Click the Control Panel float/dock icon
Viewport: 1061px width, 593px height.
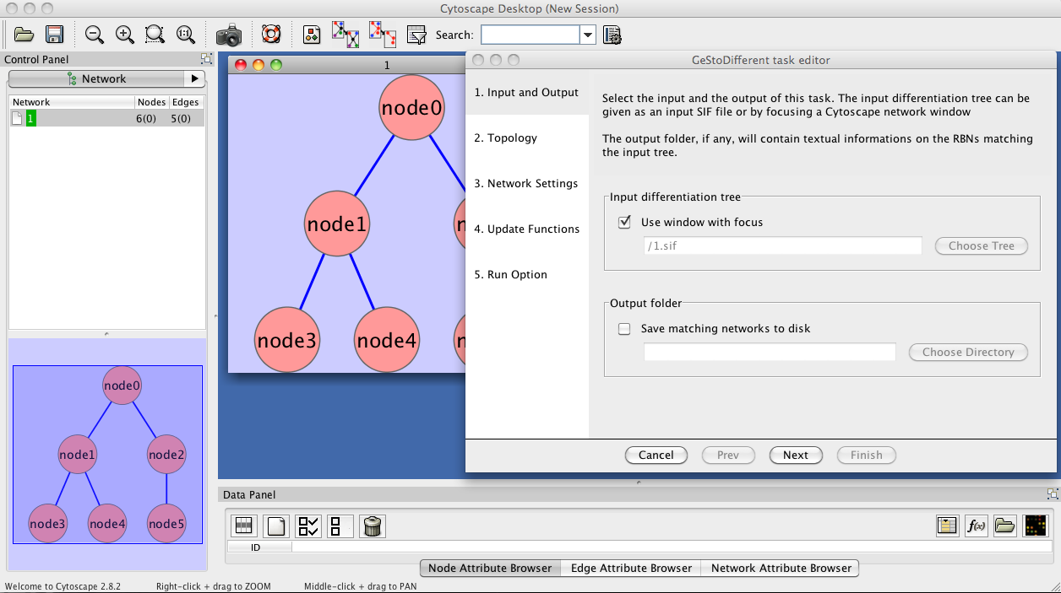206,59
